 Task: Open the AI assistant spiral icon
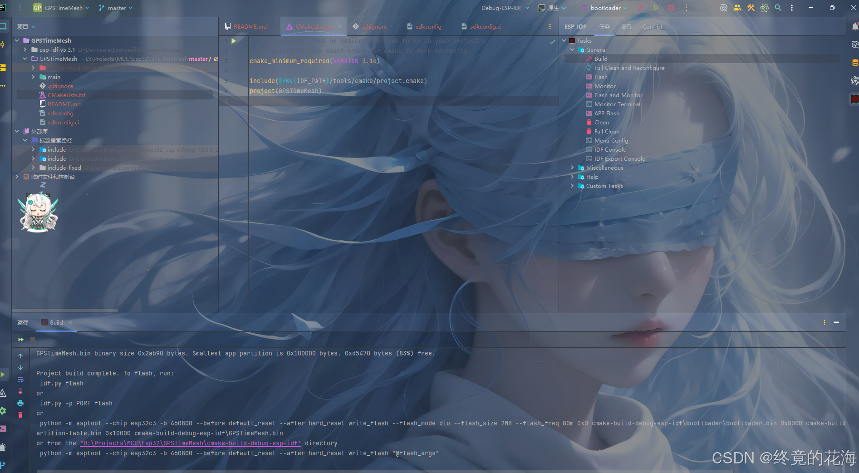(x=724, y=8)
